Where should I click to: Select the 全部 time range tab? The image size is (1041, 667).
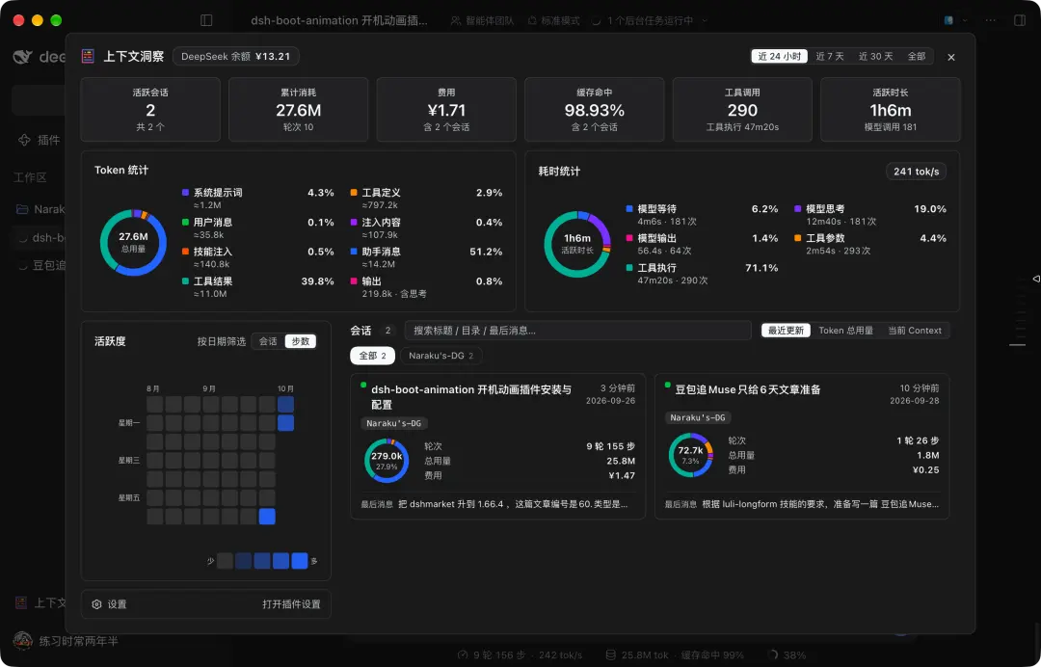point(917,57)
